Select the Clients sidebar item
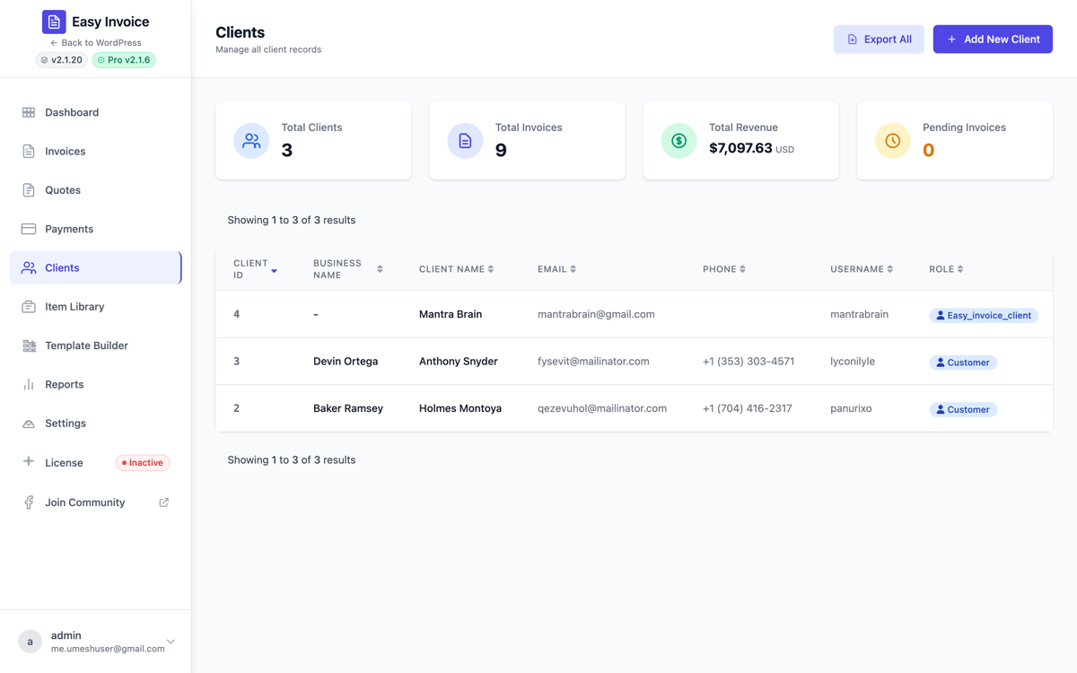Screen dimensions: 1077x673 tap(95, 267)
